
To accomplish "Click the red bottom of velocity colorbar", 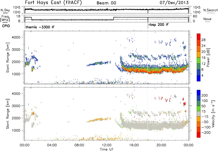I will [199, 135].
